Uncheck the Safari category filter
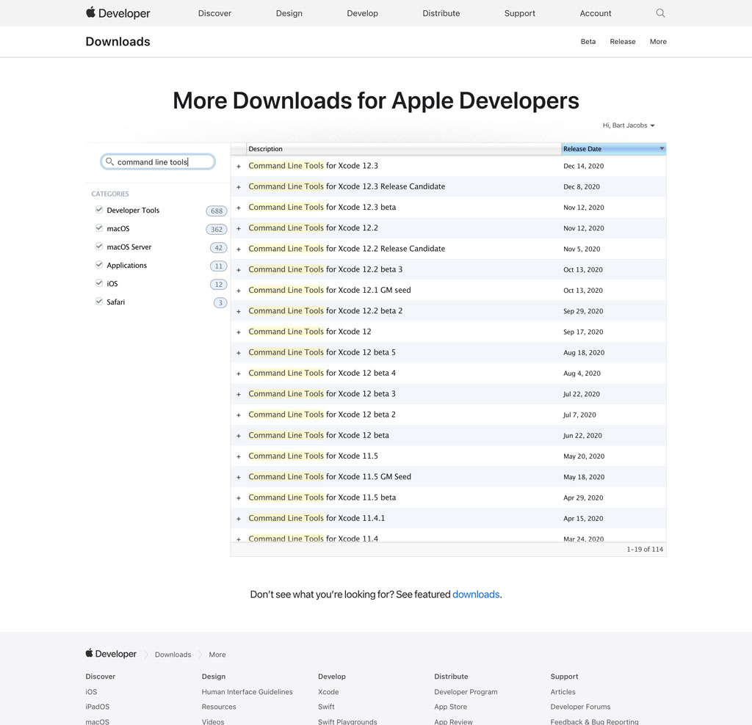Viewport: 752px width, 725px height. click(x=98, y=302)
